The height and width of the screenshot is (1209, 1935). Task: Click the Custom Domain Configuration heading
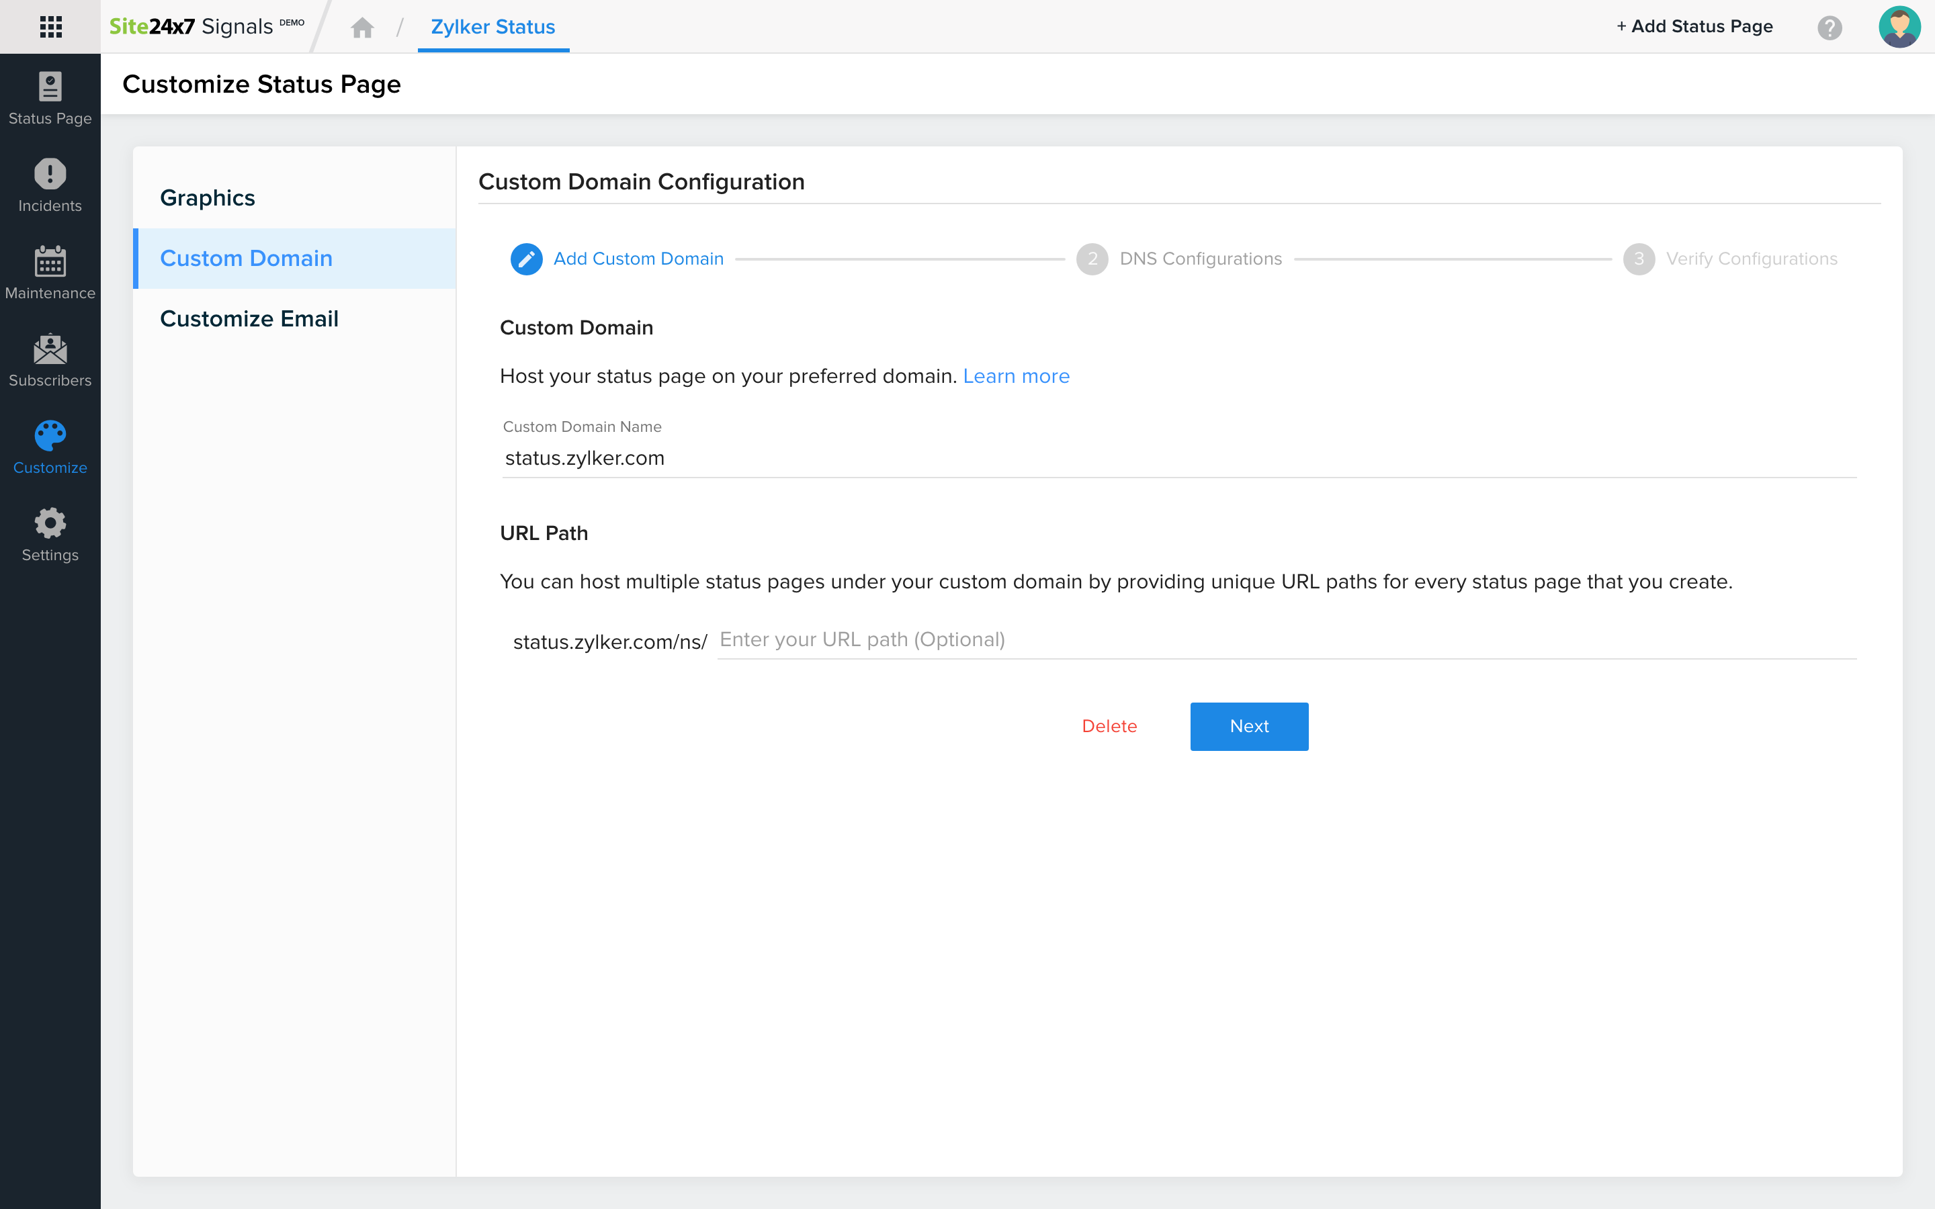pyautogui.click(x=641, y=181)
